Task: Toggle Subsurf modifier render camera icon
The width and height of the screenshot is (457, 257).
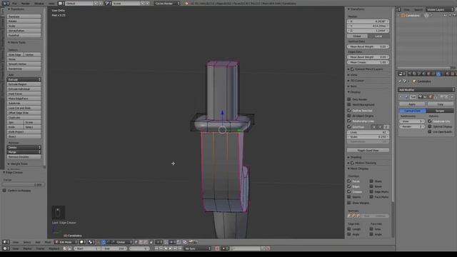Action: (x=421, y=97)
